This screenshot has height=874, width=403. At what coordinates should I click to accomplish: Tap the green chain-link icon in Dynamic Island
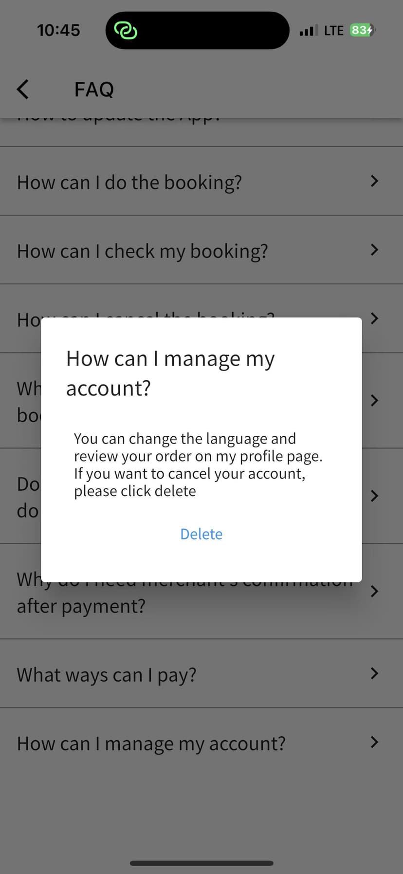[x=126, y=31]
